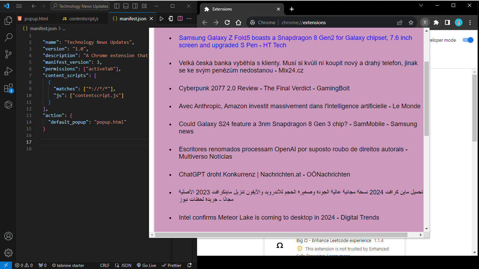Click the popup's vertical scrollbar thumb

click(426, 98)
